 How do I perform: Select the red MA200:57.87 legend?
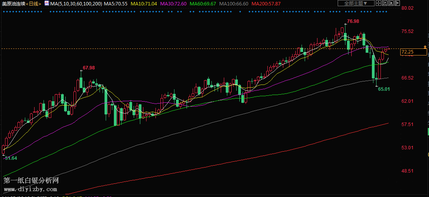pyautogui.click(x=266, y=3)
